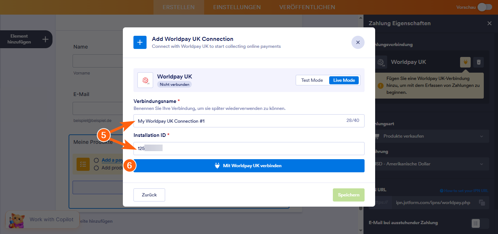Click the yellow product list icon under Meine Produkte
The width and height of the screenshot is (498, 234).
[x=83, y=164]
